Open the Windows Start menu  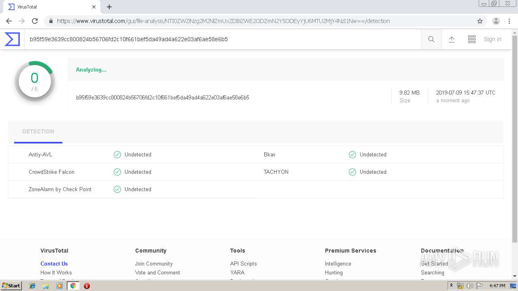(x=11, y=285)
